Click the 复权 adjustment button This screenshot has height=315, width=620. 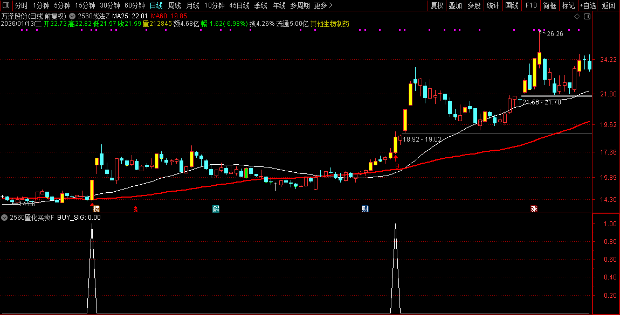click(x=437, y=5)
